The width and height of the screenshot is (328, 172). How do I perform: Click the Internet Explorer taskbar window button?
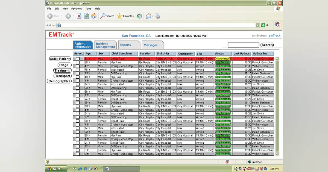click(x=122, y=169)
